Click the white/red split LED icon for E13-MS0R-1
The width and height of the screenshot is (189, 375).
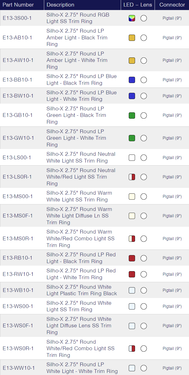coord(132,239)
